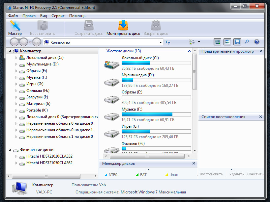Open the Файл menu
The height and width of the screenshot is (202, 270).
pyautogui.click(x=13, y=16)
